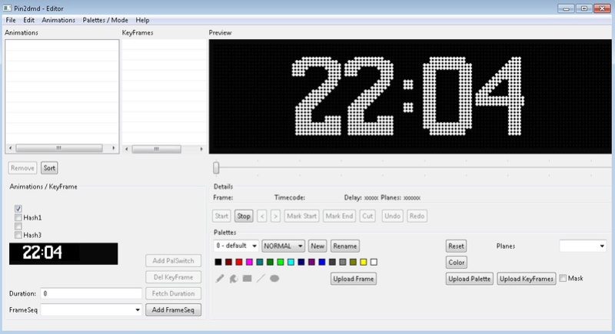
Task: Step to next frame with > button
Action: [x=275, y=217]
